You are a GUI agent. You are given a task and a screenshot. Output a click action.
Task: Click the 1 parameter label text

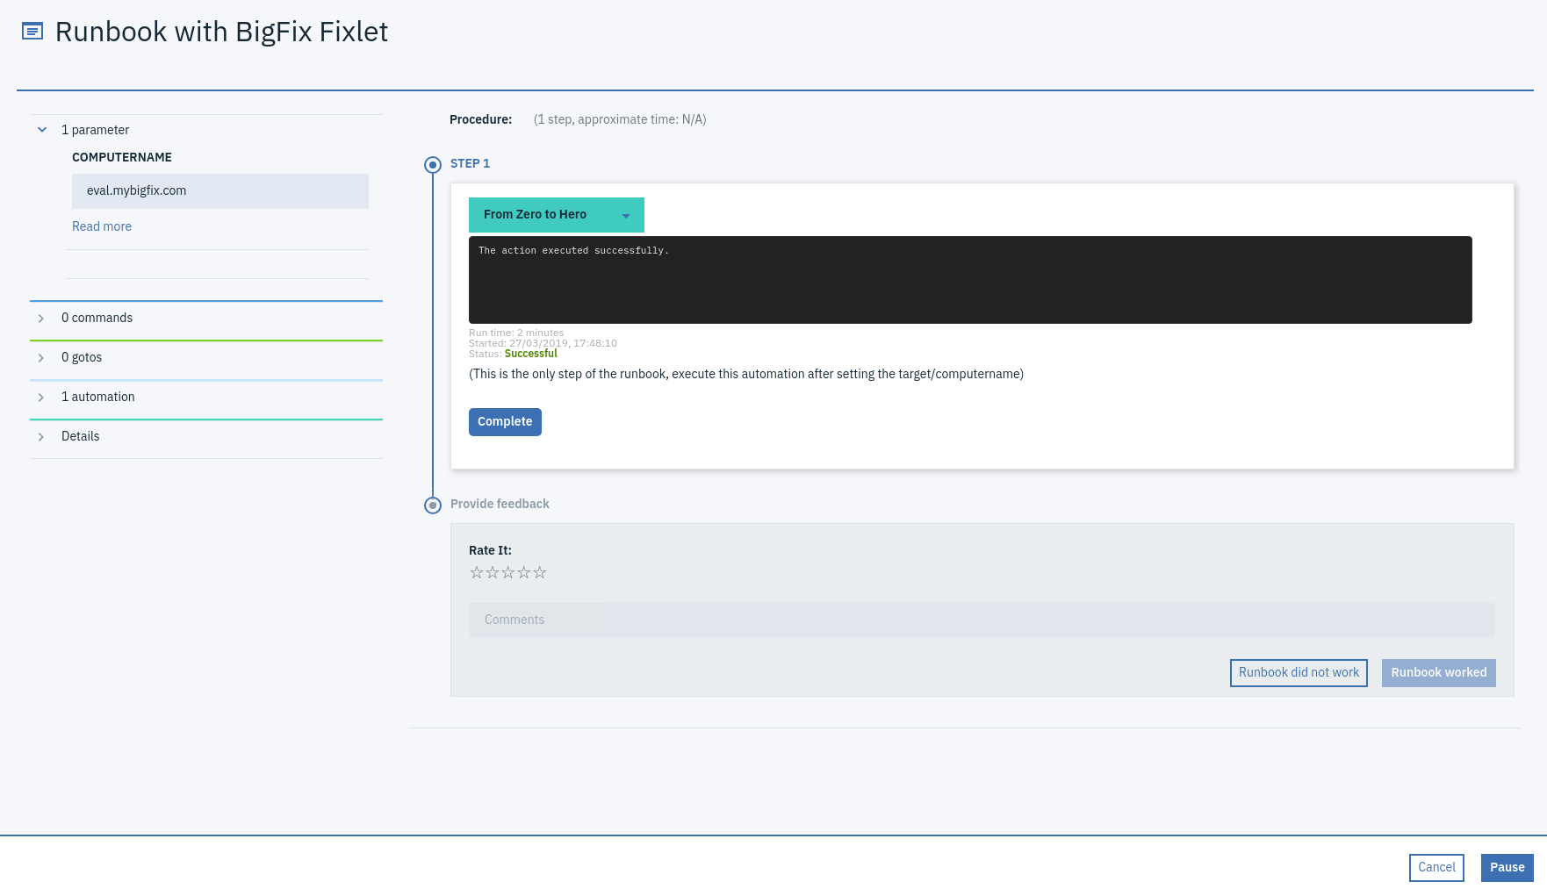click(x=95, y=130)
